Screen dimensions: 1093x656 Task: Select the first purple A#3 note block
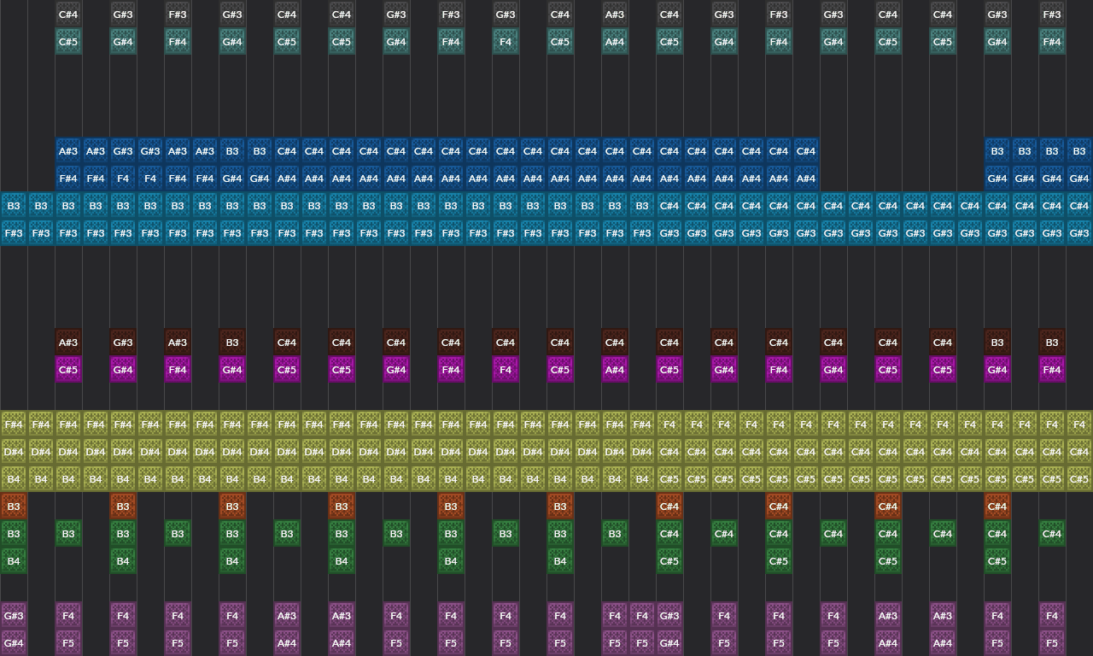click(x=287, y=616)
